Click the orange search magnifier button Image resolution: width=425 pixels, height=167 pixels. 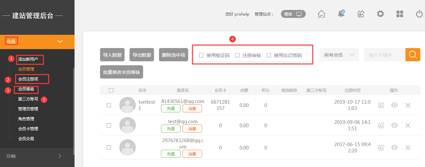[x=413, y=55]
